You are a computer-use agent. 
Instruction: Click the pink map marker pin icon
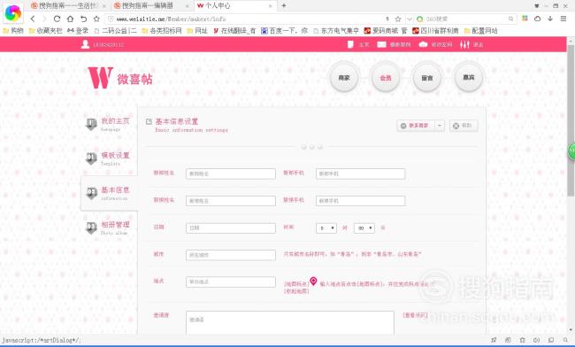pyautogui.click(x=313, y=281)
